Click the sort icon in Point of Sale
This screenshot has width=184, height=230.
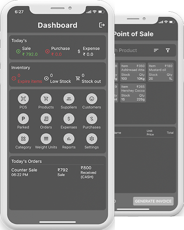(156, 51)
